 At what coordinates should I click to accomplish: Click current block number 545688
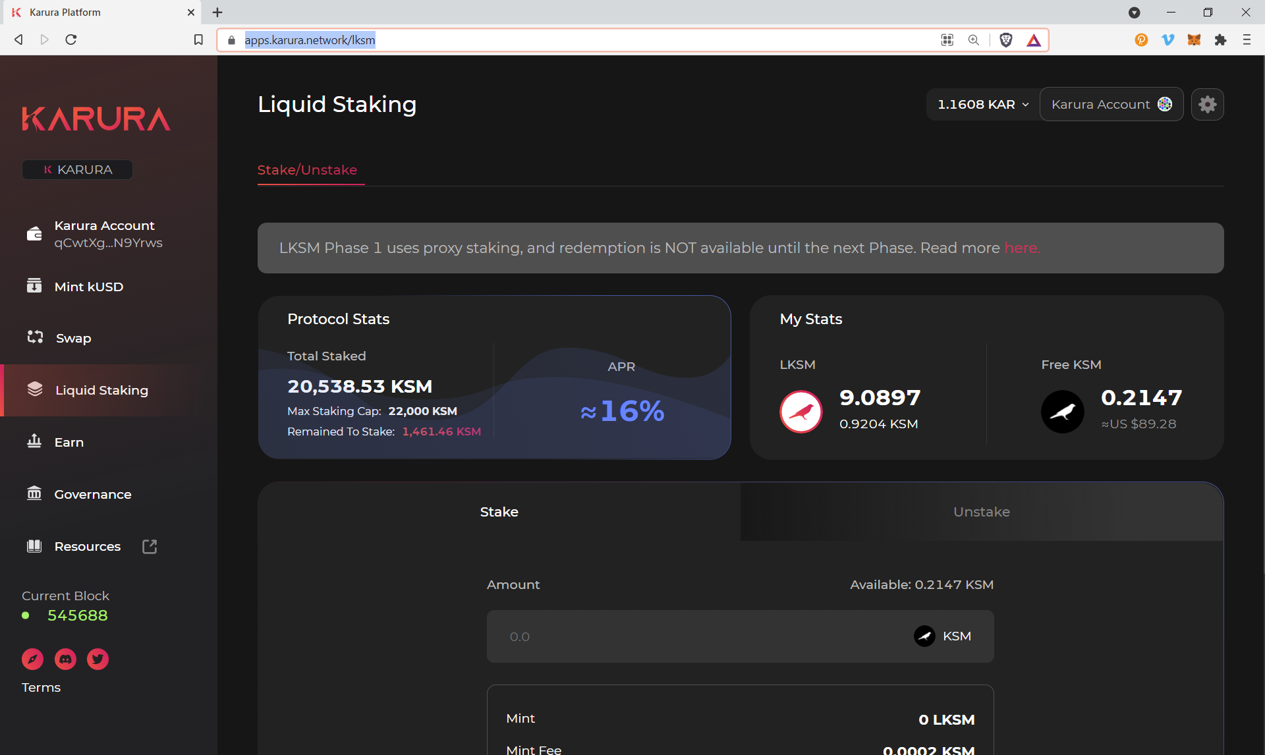(x=77, y=615)
